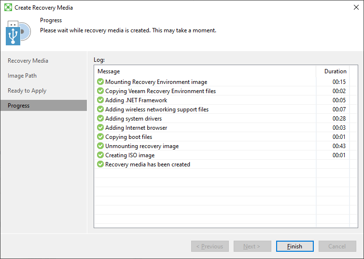The width and height of the screenshot is (364, 259).
Task: Click green check beside Adding .NET Framework
Action: 100,100
